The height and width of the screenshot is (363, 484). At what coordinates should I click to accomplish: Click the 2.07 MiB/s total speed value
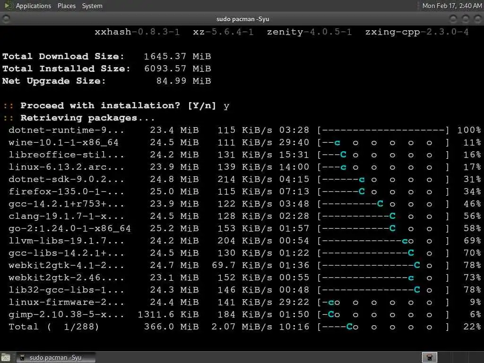[x=242, y=327]
